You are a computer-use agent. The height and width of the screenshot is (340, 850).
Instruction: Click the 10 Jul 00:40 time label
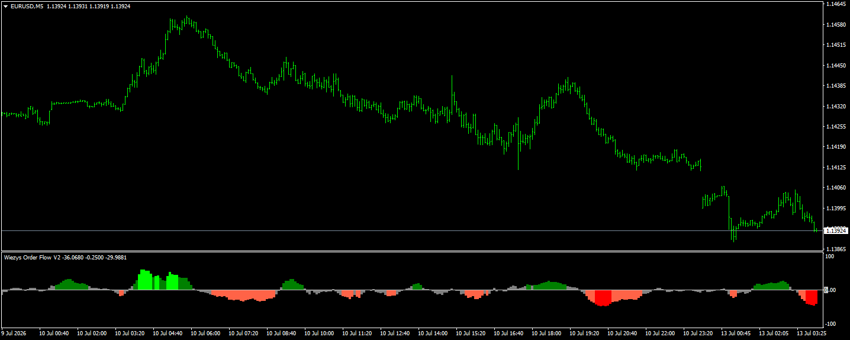(54, 333)
